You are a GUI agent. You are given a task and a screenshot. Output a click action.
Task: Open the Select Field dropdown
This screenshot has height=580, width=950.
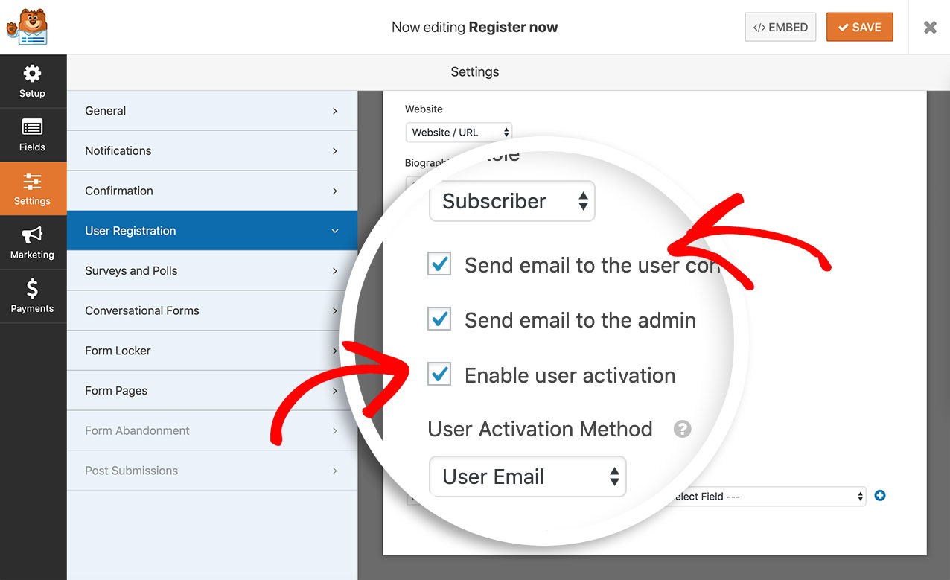[767, 497]
